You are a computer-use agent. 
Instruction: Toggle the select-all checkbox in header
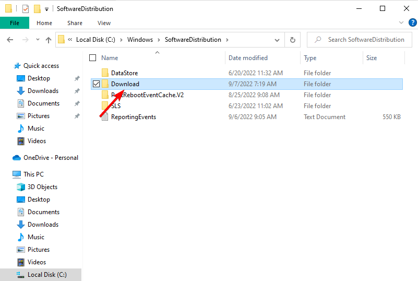pos(92,57)
